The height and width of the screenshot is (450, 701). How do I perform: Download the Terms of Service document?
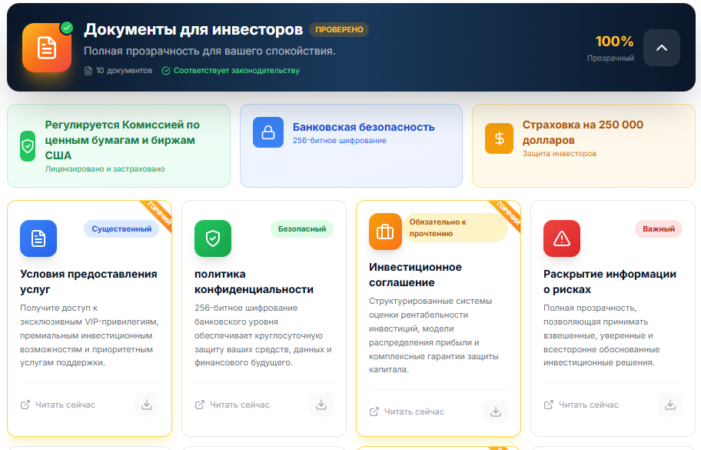tap(147, 405)
